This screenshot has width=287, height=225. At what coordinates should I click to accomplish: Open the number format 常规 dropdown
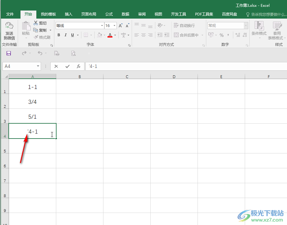point(246,25)
